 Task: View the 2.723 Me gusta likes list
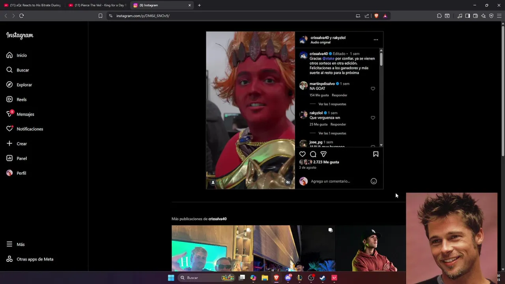coord(326,162)
